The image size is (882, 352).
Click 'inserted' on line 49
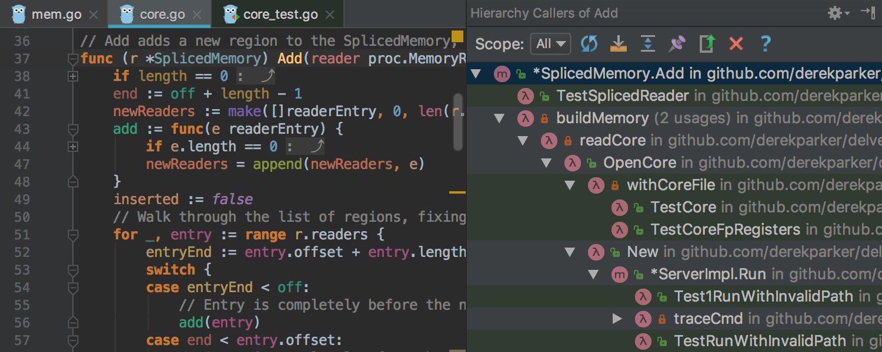146,199
